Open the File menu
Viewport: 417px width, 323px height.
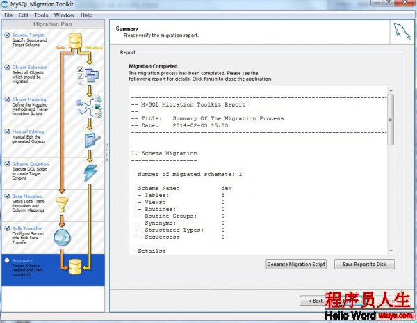[x=8, y=15]
